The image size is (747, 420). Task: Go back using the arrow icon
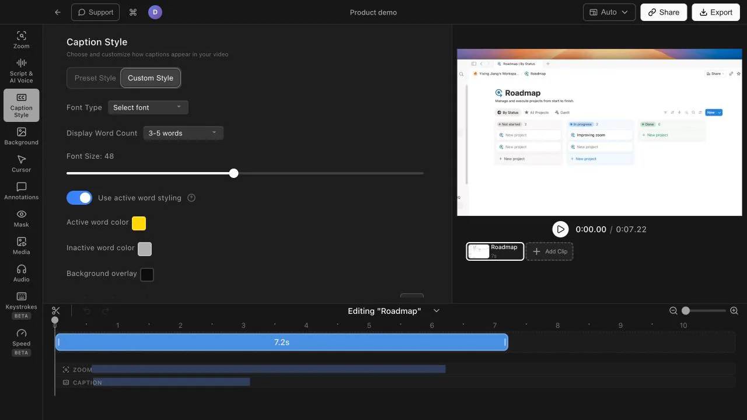click(x=57, y=12)
